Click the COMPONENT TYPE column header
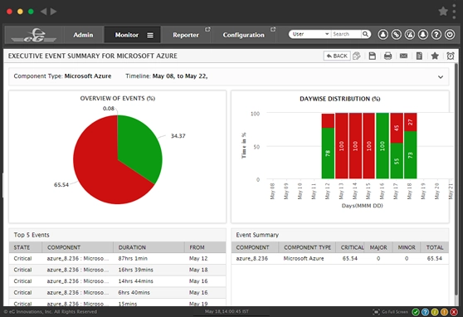The height and width of the screenshot is (317, 463). [x=307, y=247]
